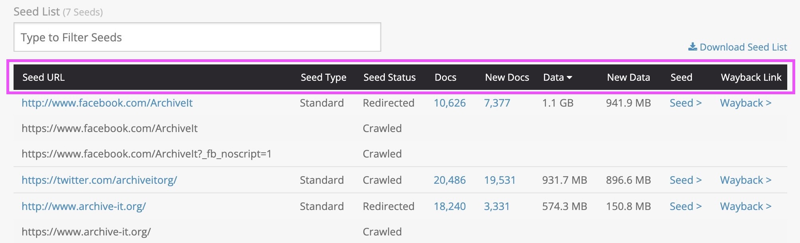Click the download icon beside Download Seed List
The height and width of the screenshot is (243, 800).
click(692, 47)
